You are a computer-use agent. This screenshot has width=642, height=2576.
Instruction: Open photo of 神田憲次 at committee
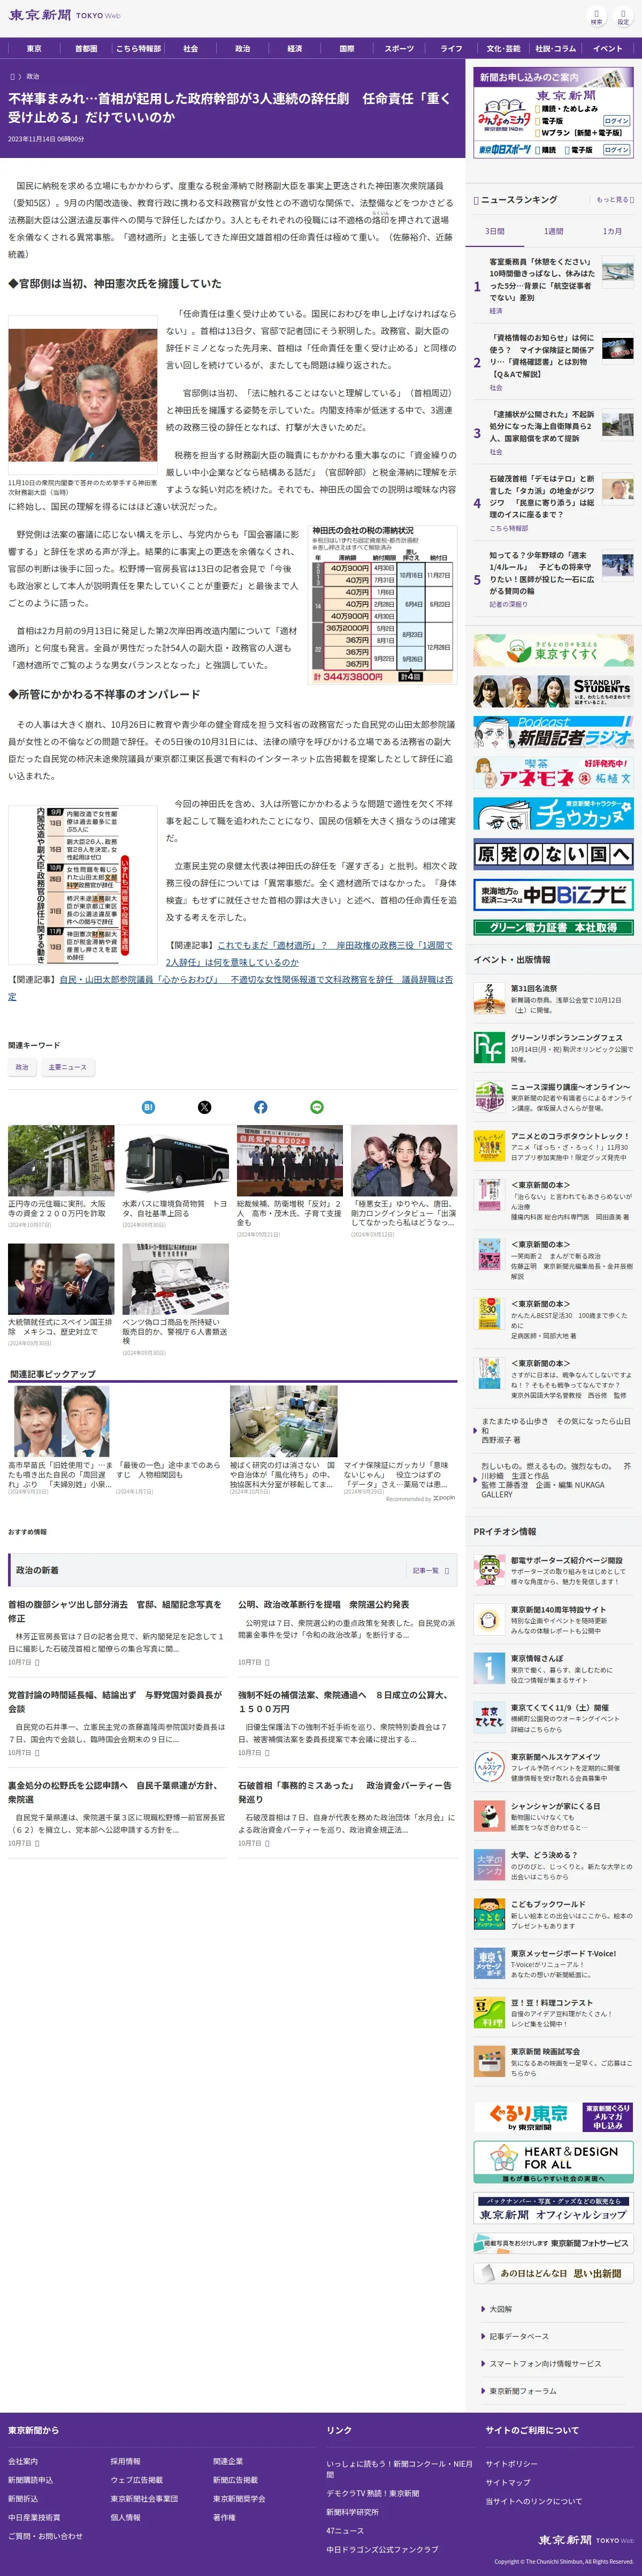point(83,394)
